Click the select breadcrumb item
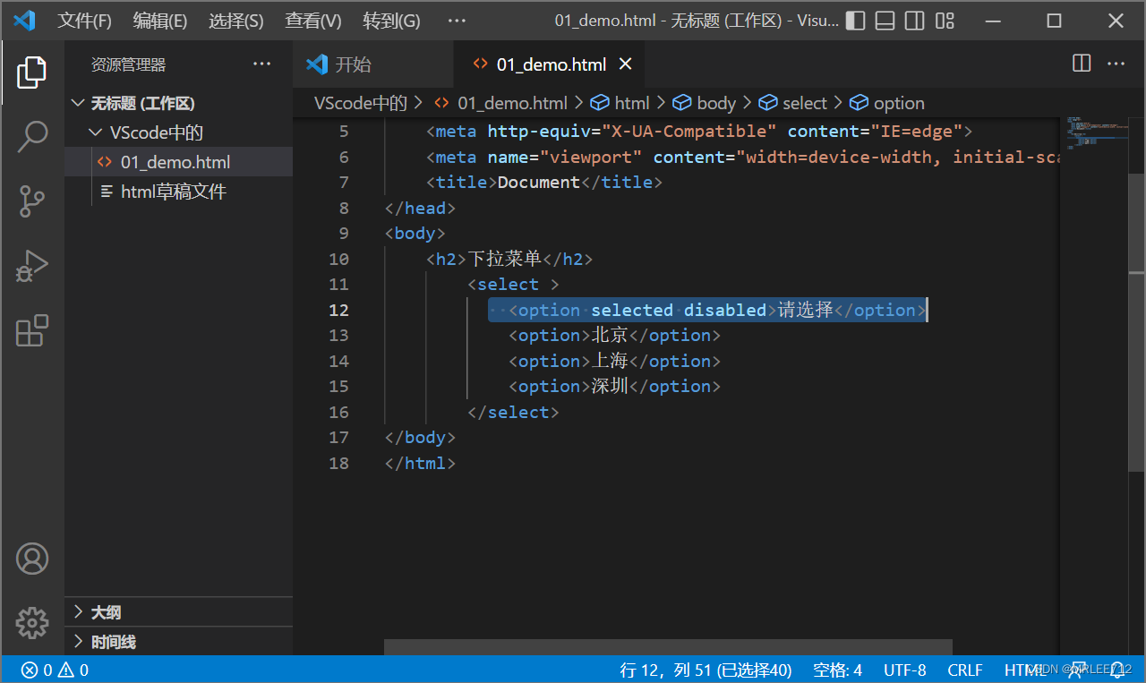The height and width of the screenshot is (683, 1146). [x=792, y=103]
